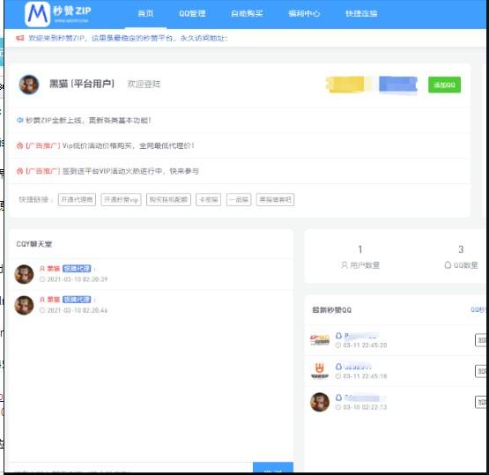Click the 开通代理商 quick link
The width and height of the screenshot is (489, 475).
point(77,200)
